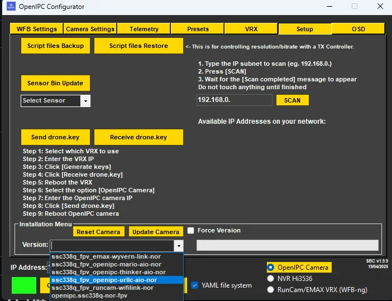Choose ssc338q_fpv_openipc-mario-aio-nor version

(117, 264)
